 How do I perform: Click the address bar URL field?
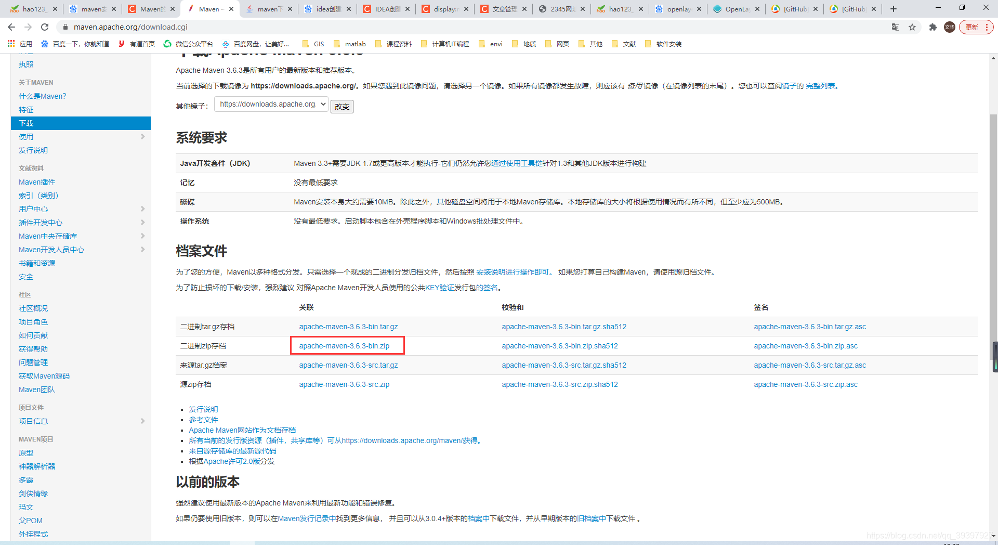(468, 27)
